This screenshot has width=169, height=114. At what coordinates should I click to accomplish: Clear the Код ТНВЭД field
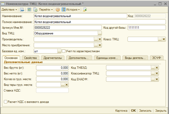[x=157, y=67]
